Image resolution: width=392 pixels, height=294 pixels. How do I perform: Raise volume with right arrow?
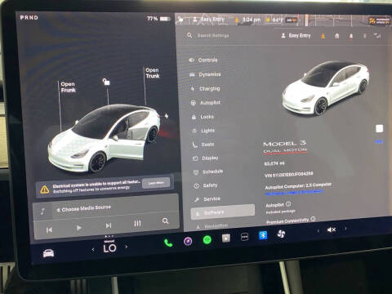345,229
